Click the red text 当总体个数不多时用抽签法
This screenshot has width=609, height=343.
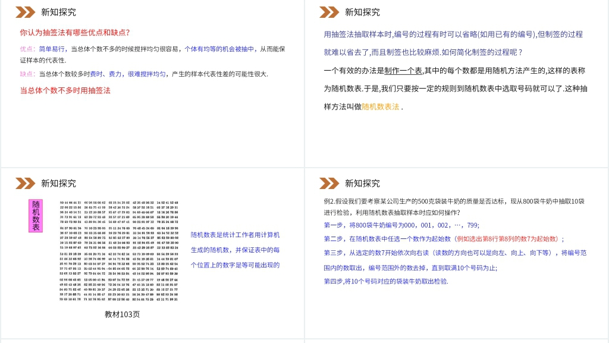(65, 90)
